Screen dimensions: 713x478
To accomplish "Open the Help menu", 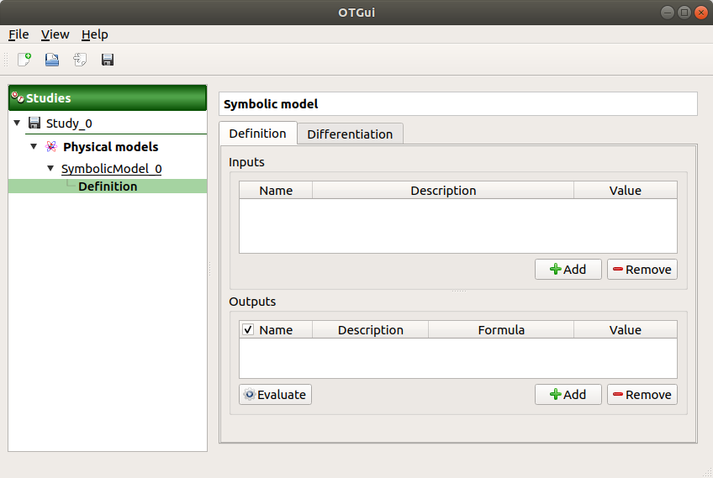I will pyautogui.click(x=94, y=34).
